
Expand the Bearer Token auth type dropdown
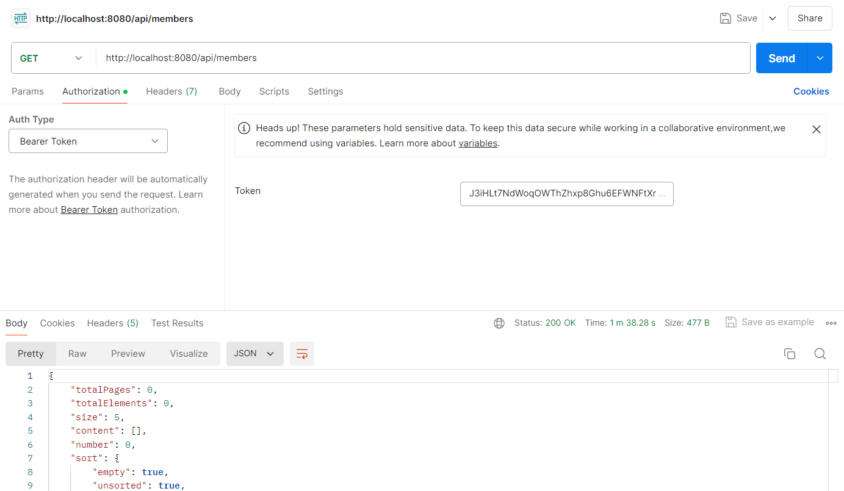(88, 141)
